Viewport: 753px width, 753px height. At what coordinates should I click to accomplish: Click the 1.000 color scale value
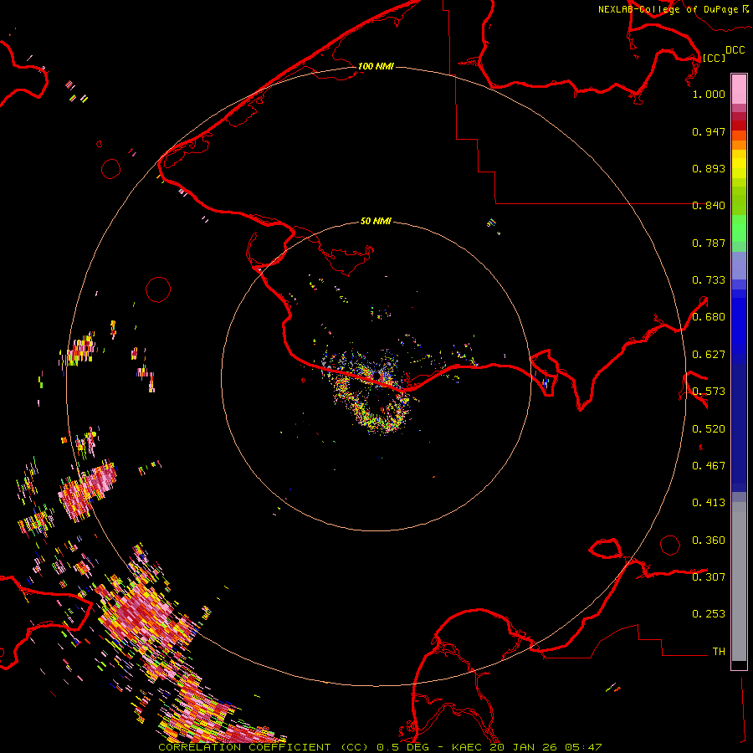709,94
